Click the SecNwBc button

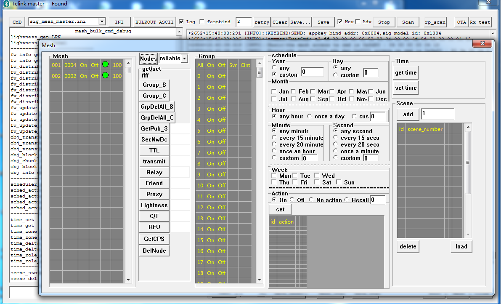click(154, 140)
